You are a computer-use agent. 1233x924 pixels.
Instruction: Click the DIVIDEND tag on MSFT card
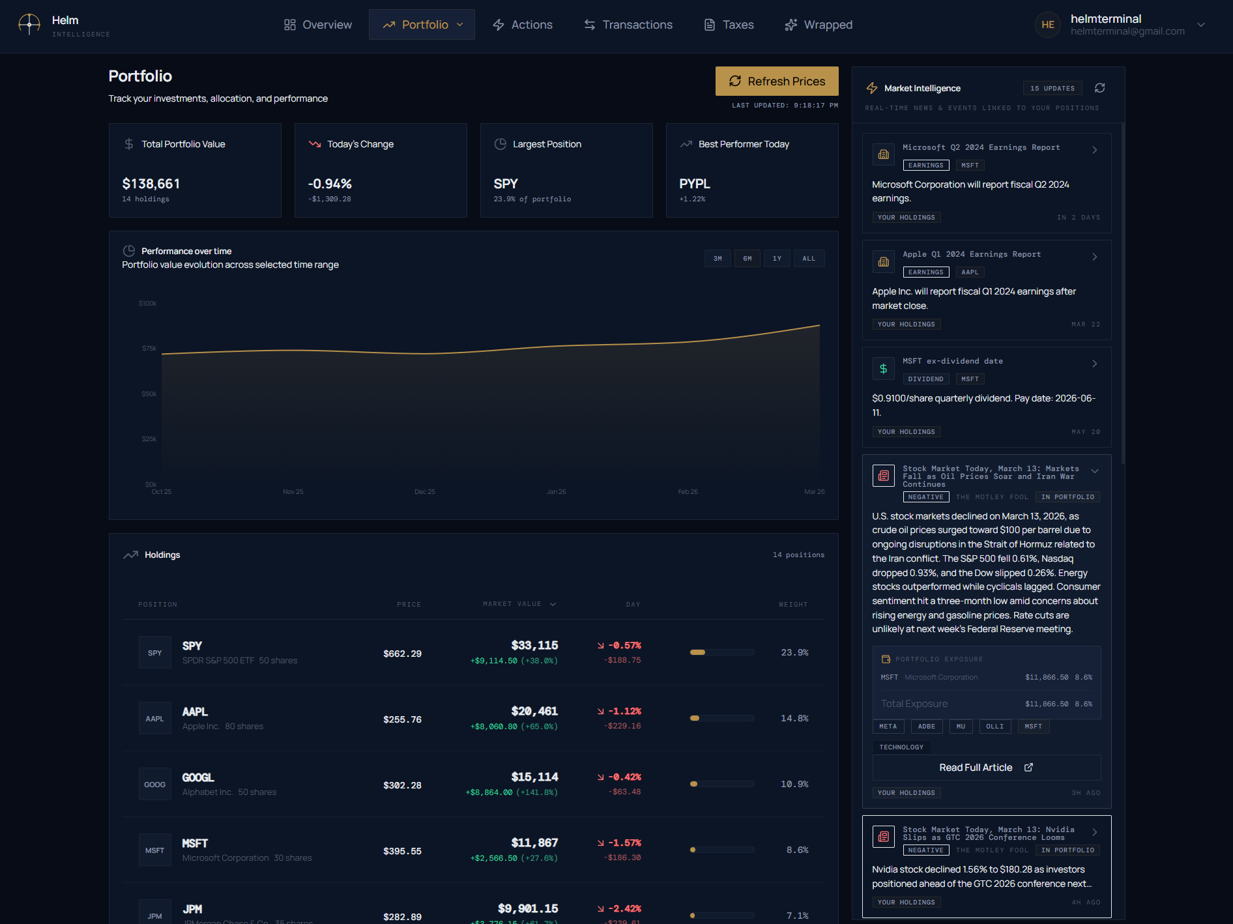(x=926, y=379)
